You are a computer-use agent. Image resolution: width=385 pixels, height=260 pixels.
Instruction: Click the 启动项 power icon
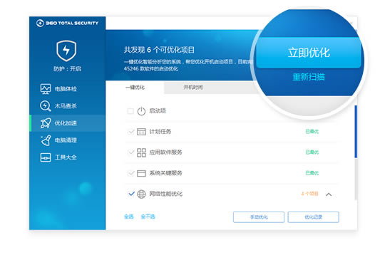[141, 111]
